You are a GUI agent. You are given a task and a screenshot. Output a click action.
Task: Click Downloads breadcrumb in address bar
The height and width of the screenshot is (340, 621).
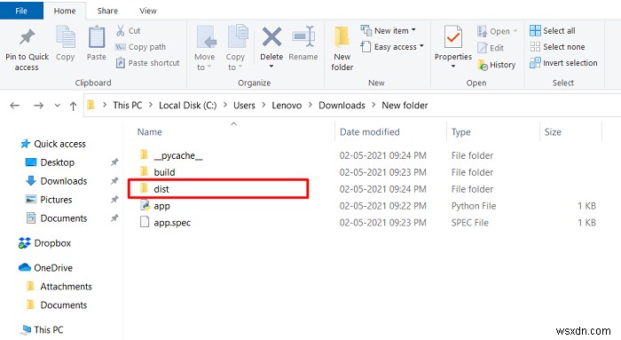coord(342,106)
